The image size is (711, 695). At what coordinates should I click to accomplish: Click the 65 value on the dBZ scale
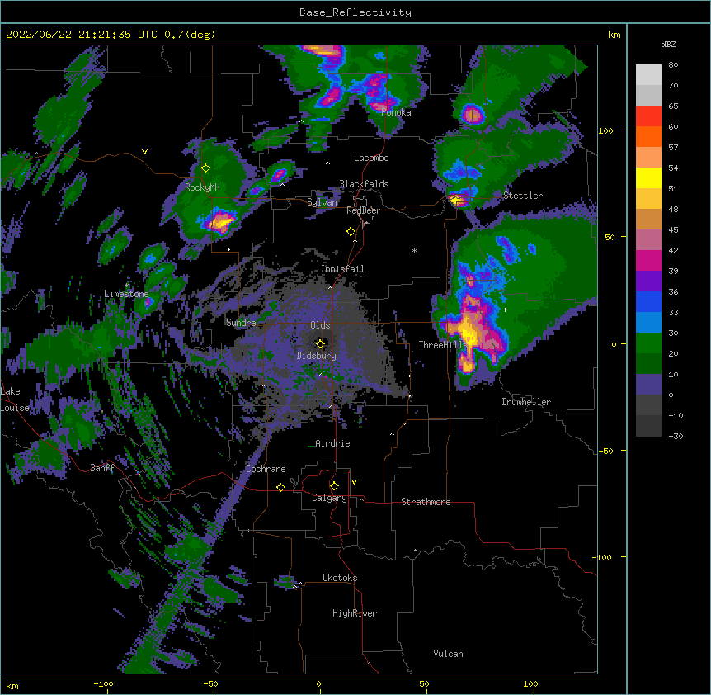pos(673,106)
